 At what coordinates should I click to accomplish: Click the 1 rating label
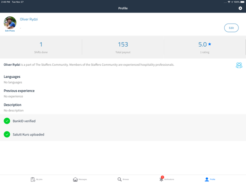[x=205, y=52]
